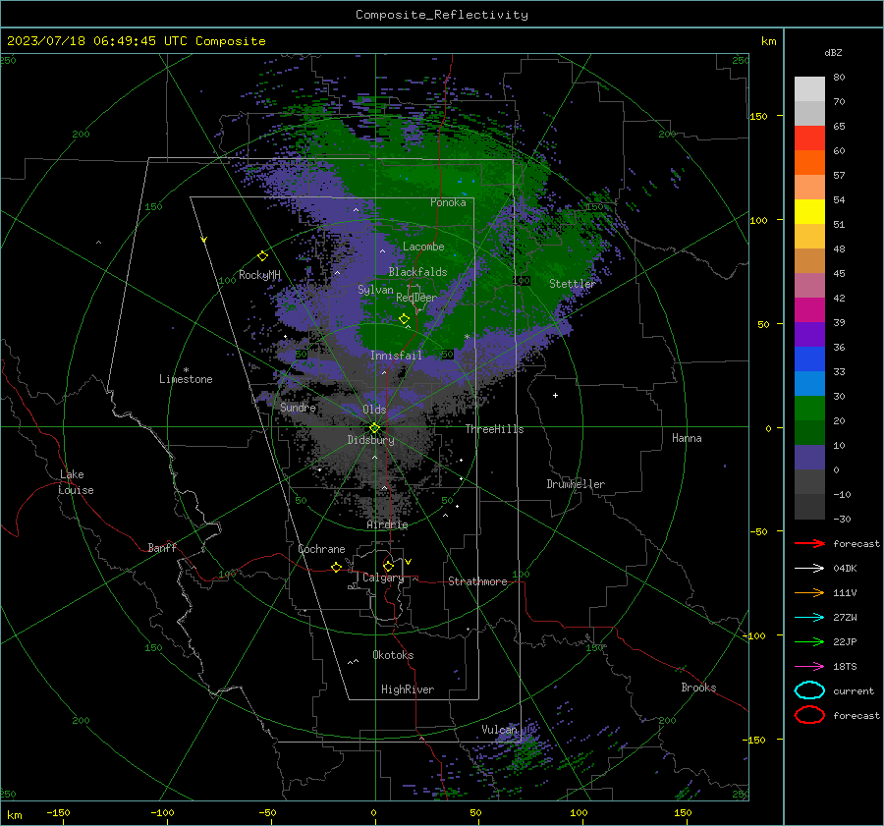Image resolution: width=884 pixels, height=826 pixels.
Task: Select the magenta 18TS arrow legend icon
Action: pos(809,667)
